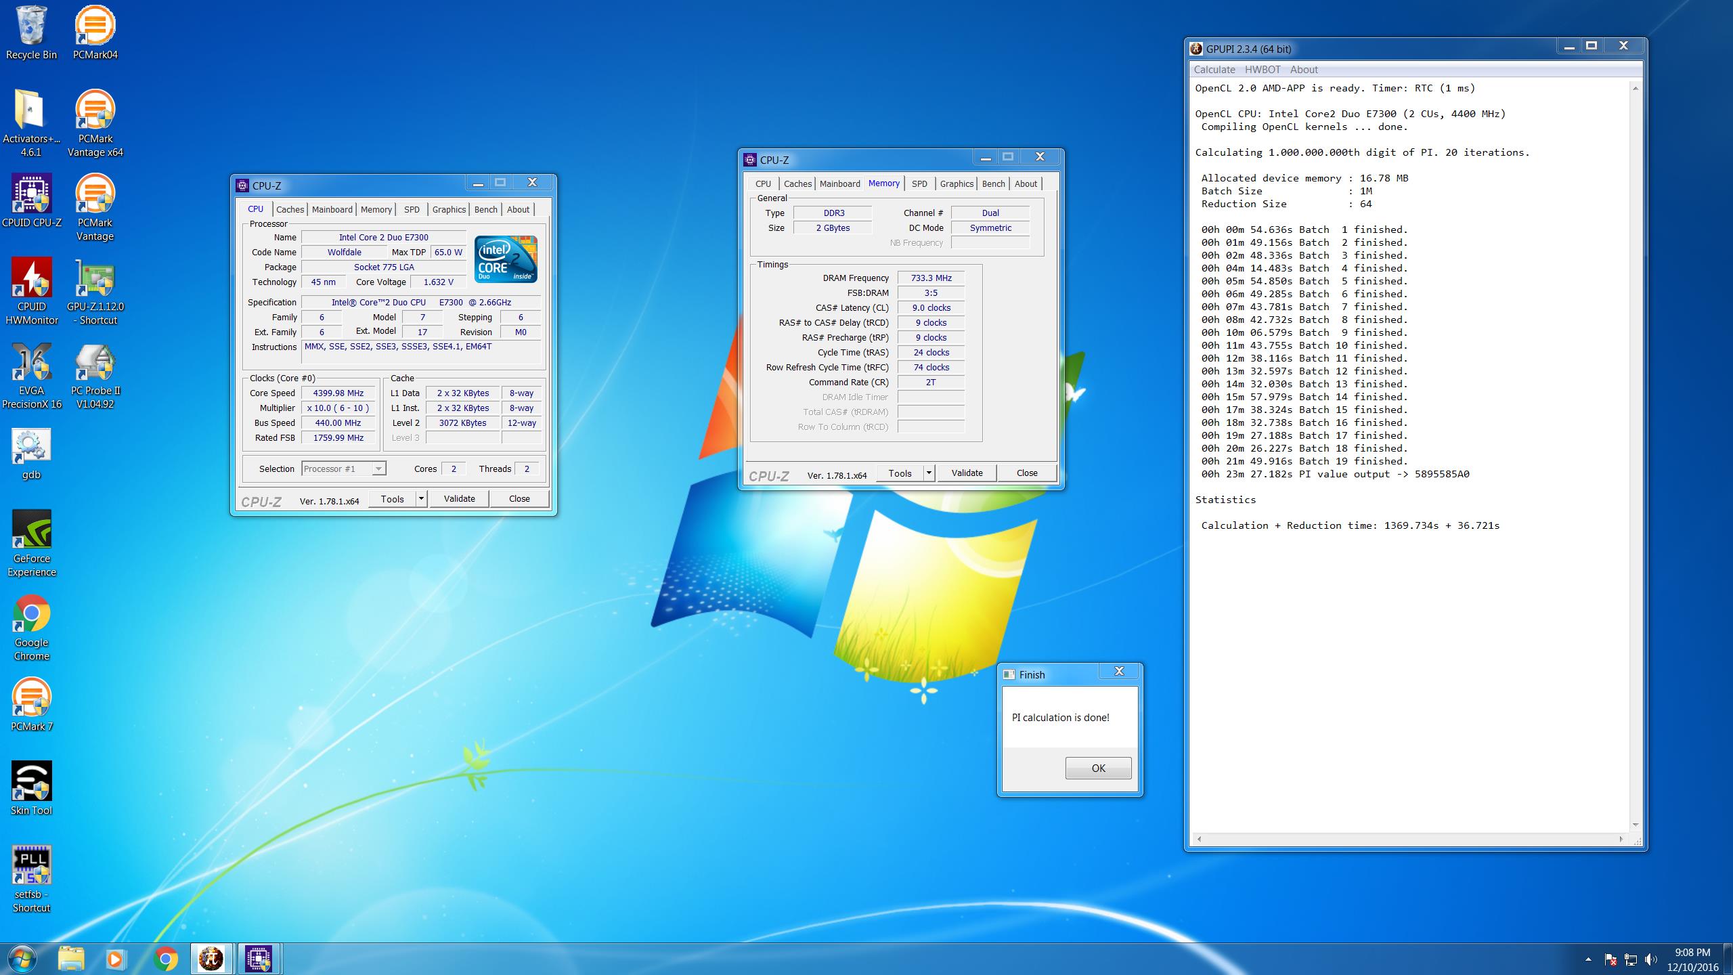Click Core Speed value 4399.98 MHz
The height and width of the screenshot is (975, 1733).
[x=338, y=393]
